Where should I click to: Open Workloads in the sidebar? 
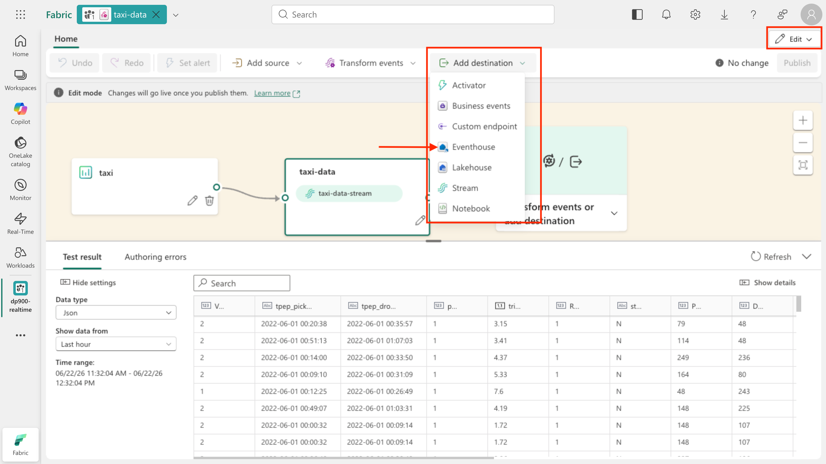click(21, 257)
